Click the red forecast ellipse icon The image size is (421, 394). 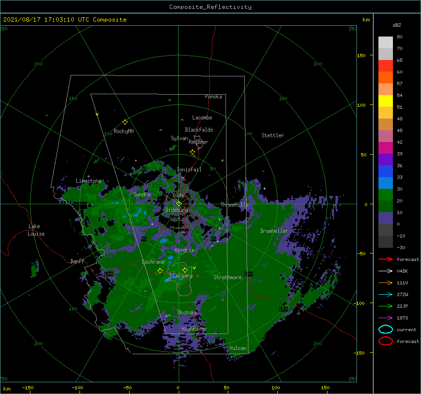[385, 341]
